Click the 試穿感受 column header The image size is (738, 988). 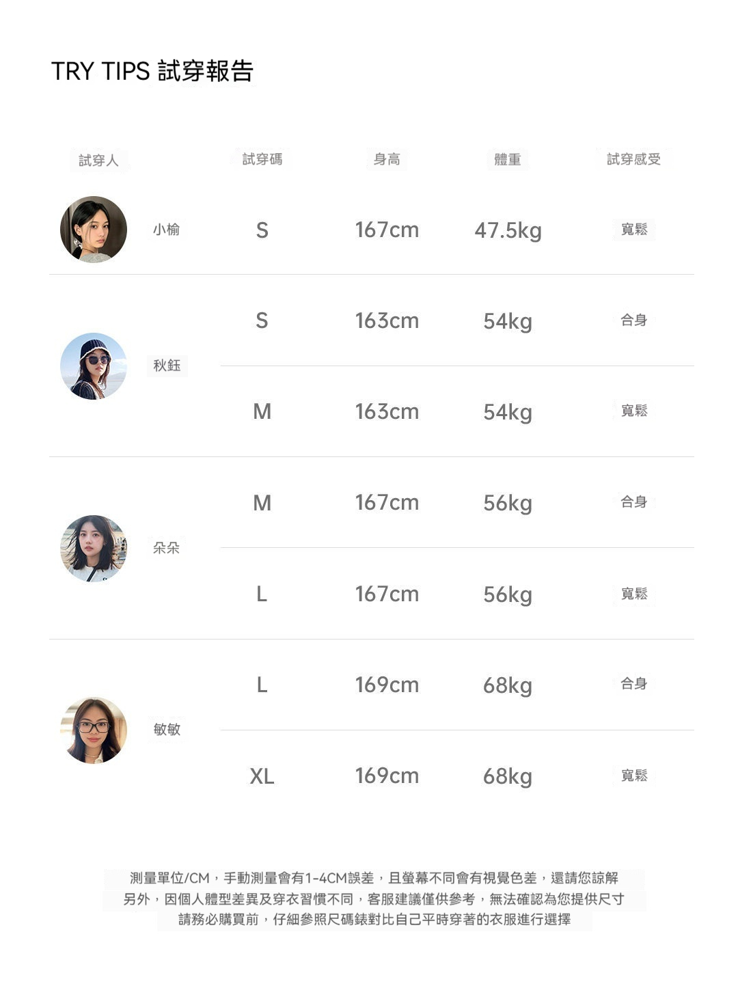[x=633, y=159]
